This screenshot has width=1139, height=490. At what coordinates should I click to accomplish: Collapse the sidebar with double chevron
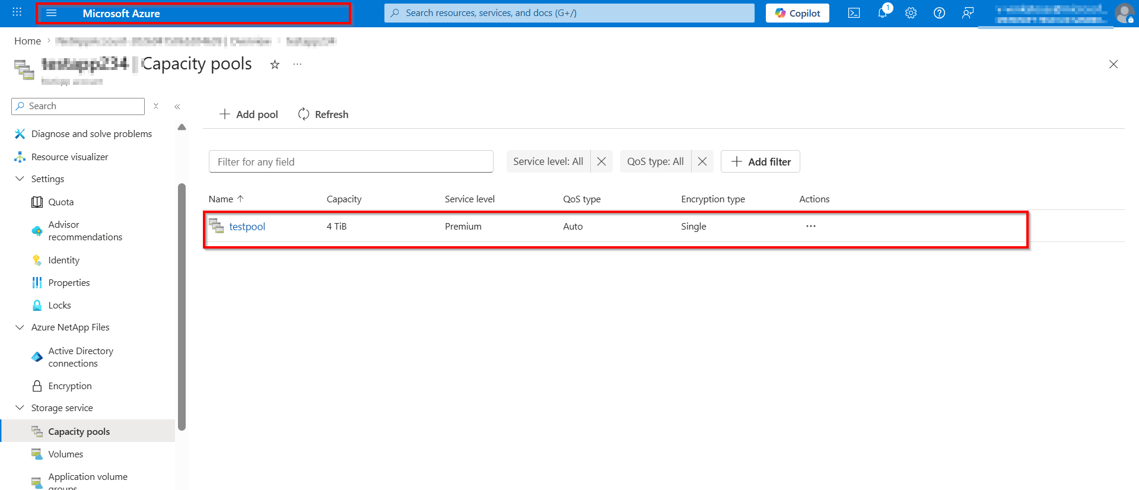pyautogui.click(x=177, y=107)
